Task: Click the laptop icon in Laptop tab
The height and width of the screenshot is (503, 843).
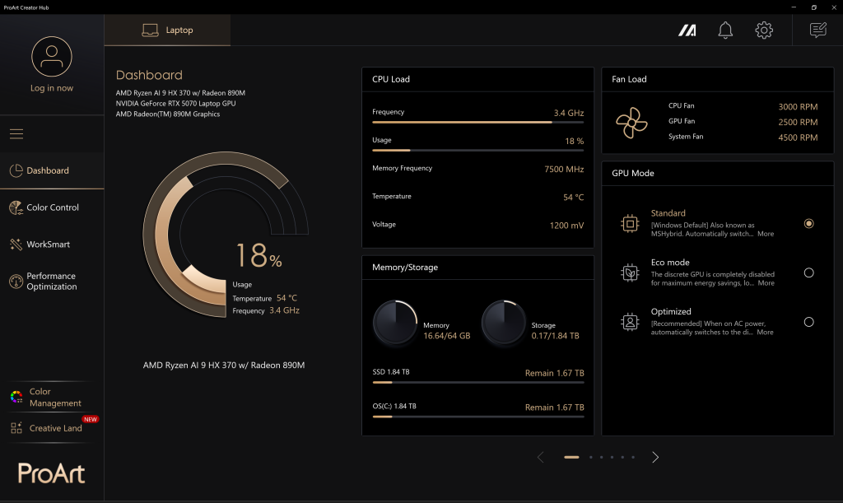Action: [150, 30]
